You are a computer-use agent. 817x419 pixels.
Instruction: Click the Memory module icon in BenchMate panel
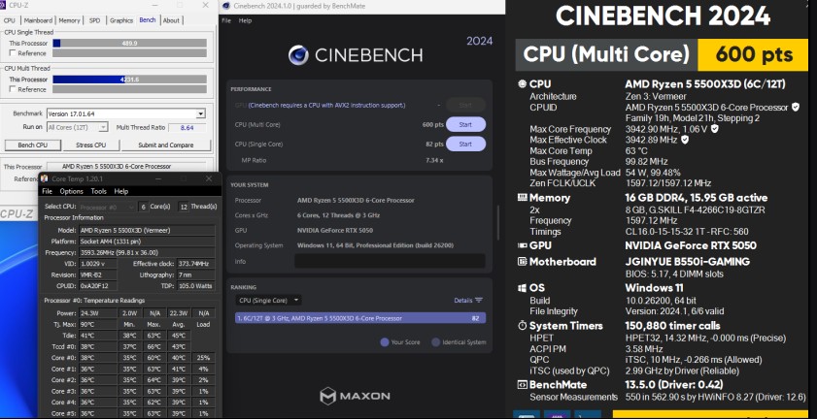point(522,198)
